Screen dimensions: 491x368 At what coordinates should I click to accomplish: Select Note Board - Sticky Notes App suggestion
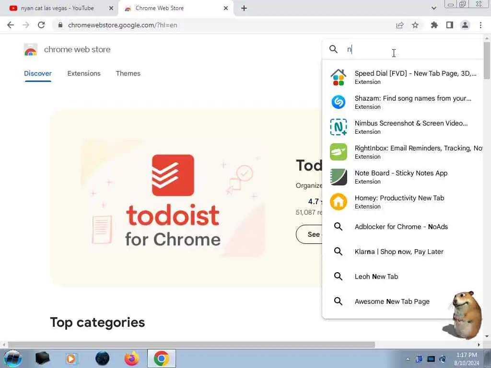(x=403, y=177)
